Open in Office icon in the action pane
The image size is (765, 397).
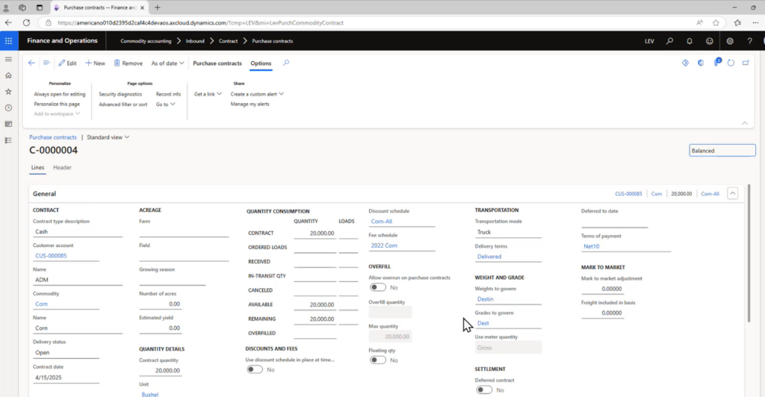(x=701, y=63)
